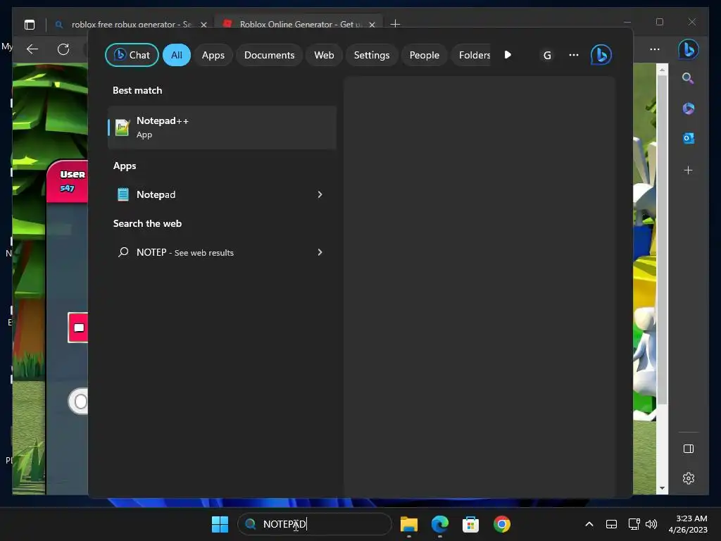Screen dimensions: 721x541
Task: Open File Explorer from taskbar
Action: [409, 524]
